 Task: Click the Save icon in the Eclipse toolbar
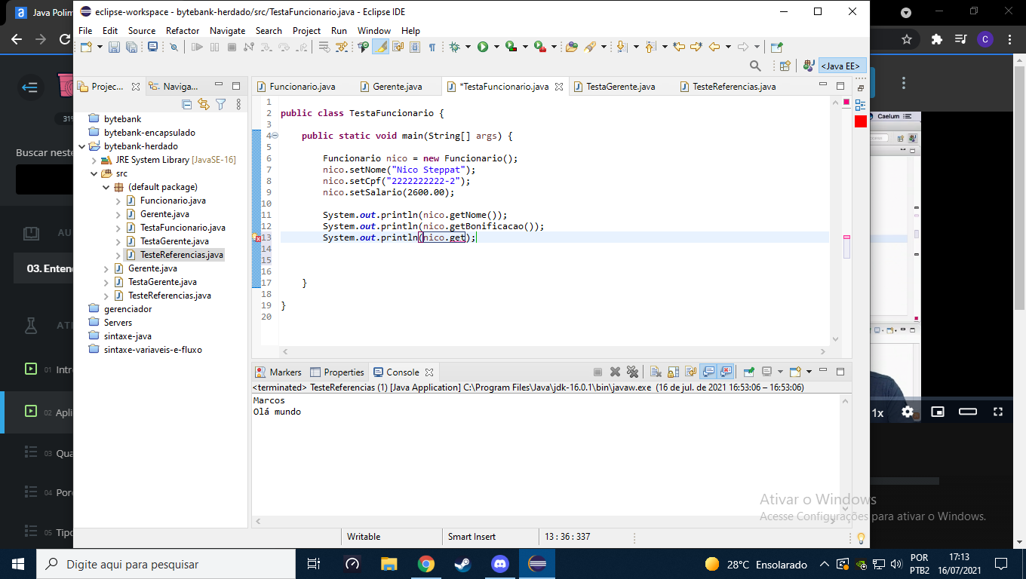(114, 47)
